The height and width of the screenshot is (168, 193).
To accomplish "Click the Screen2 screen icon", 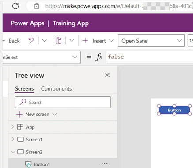I will pyautogui.click(x=20, y=152).
